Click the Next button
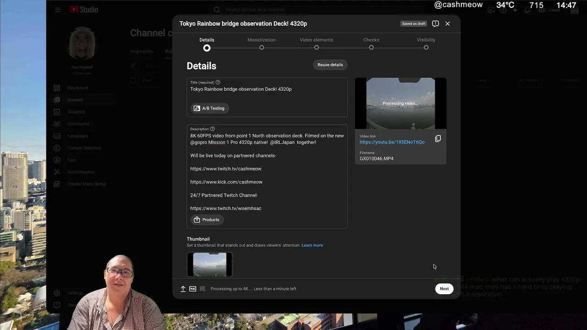Image resolution: width=587 pixels, height=330 pixels. click(444, 289)
